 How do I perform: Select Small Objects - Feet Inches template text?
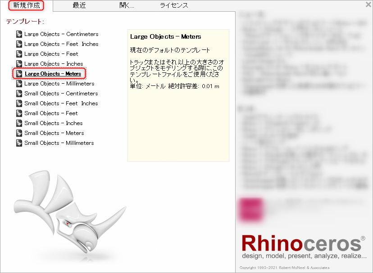click(61, 103)
